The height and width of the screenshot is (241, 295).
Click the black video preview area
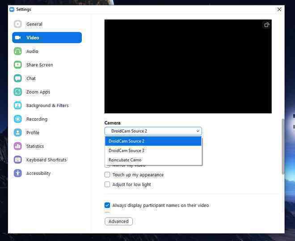(x=188, y=66)
